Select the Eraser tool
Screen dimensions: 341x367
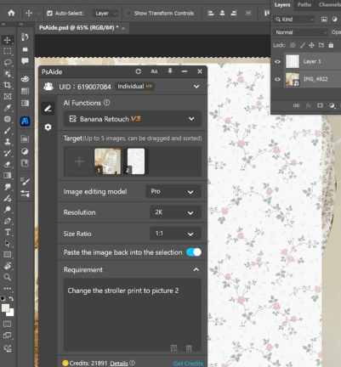pyautogui.click(x=8, y=164)
